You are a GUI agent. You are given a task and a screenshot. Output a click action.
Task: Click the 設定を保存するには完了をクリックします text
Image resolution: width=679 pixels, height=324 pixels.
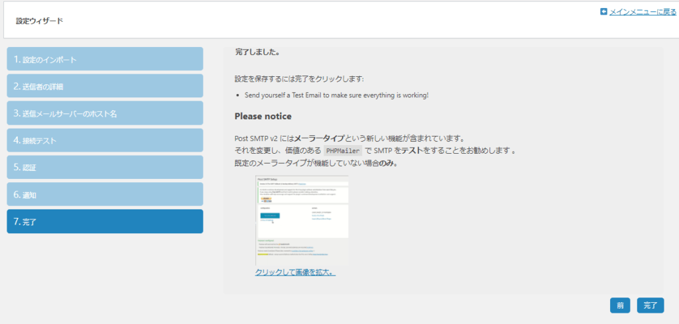click(299, 78)
